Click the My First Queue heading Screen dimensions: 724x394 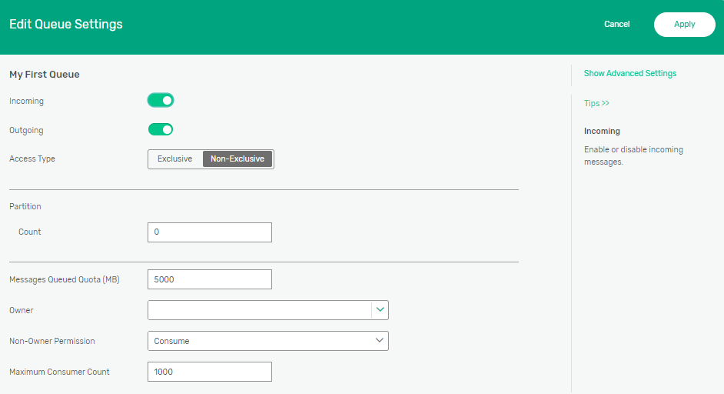tap(45, 75)
